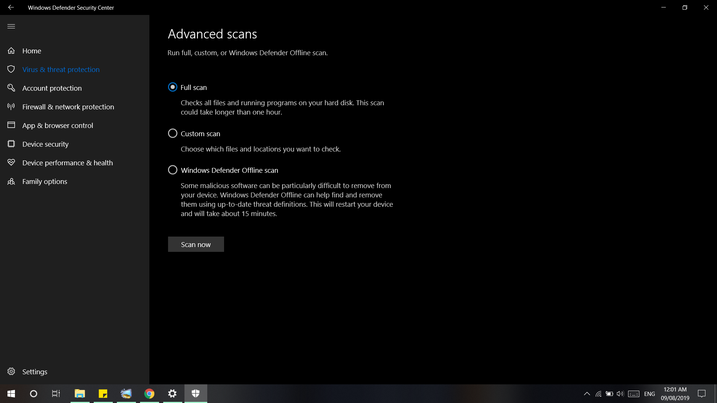Open Sticky Notes from taskbar
The width and height of the screenshot is (717, 403).
click(103, 394)
